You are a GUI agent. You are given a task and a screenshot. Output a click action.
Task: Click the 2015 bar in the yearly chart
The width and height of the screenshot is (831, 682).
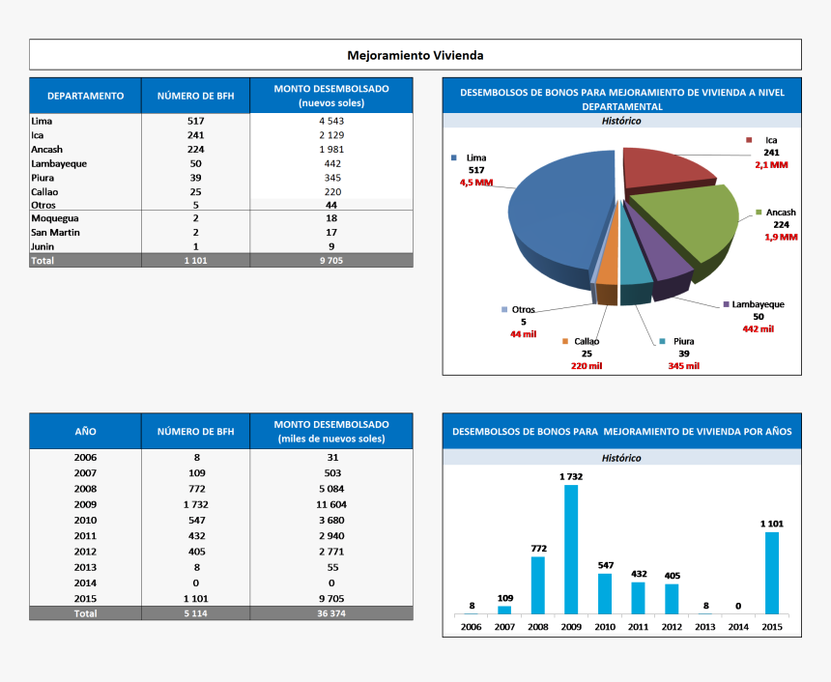[x=772, y=574]
